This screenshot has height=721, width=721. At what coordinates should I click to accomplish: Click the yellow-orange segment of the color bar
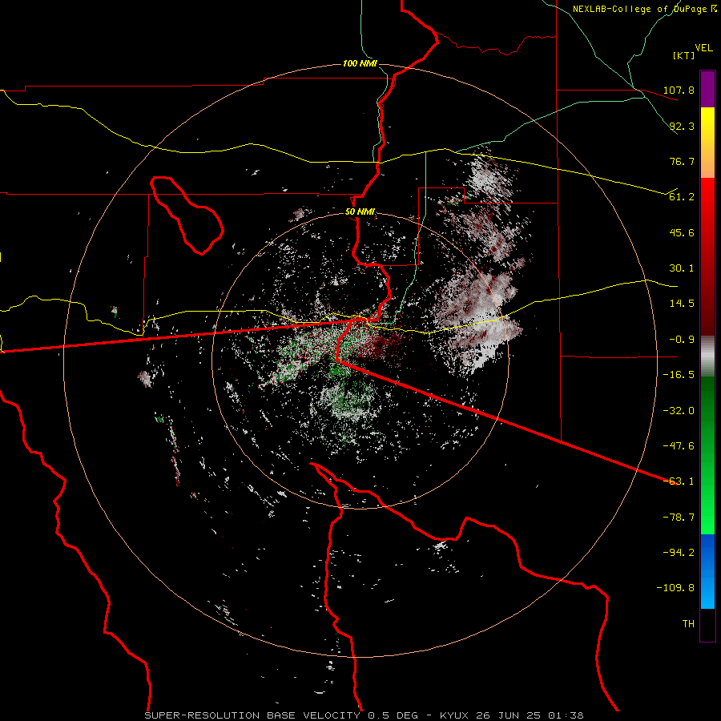click(x=707, y=143)
